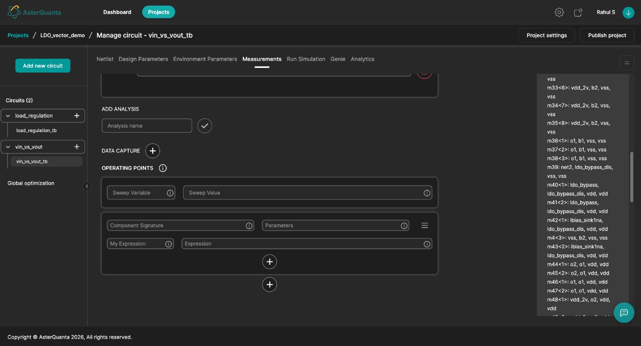The image size is (641, 346).
Task: Open the hamburger menu beside Parameters
Action: point(425,226)
